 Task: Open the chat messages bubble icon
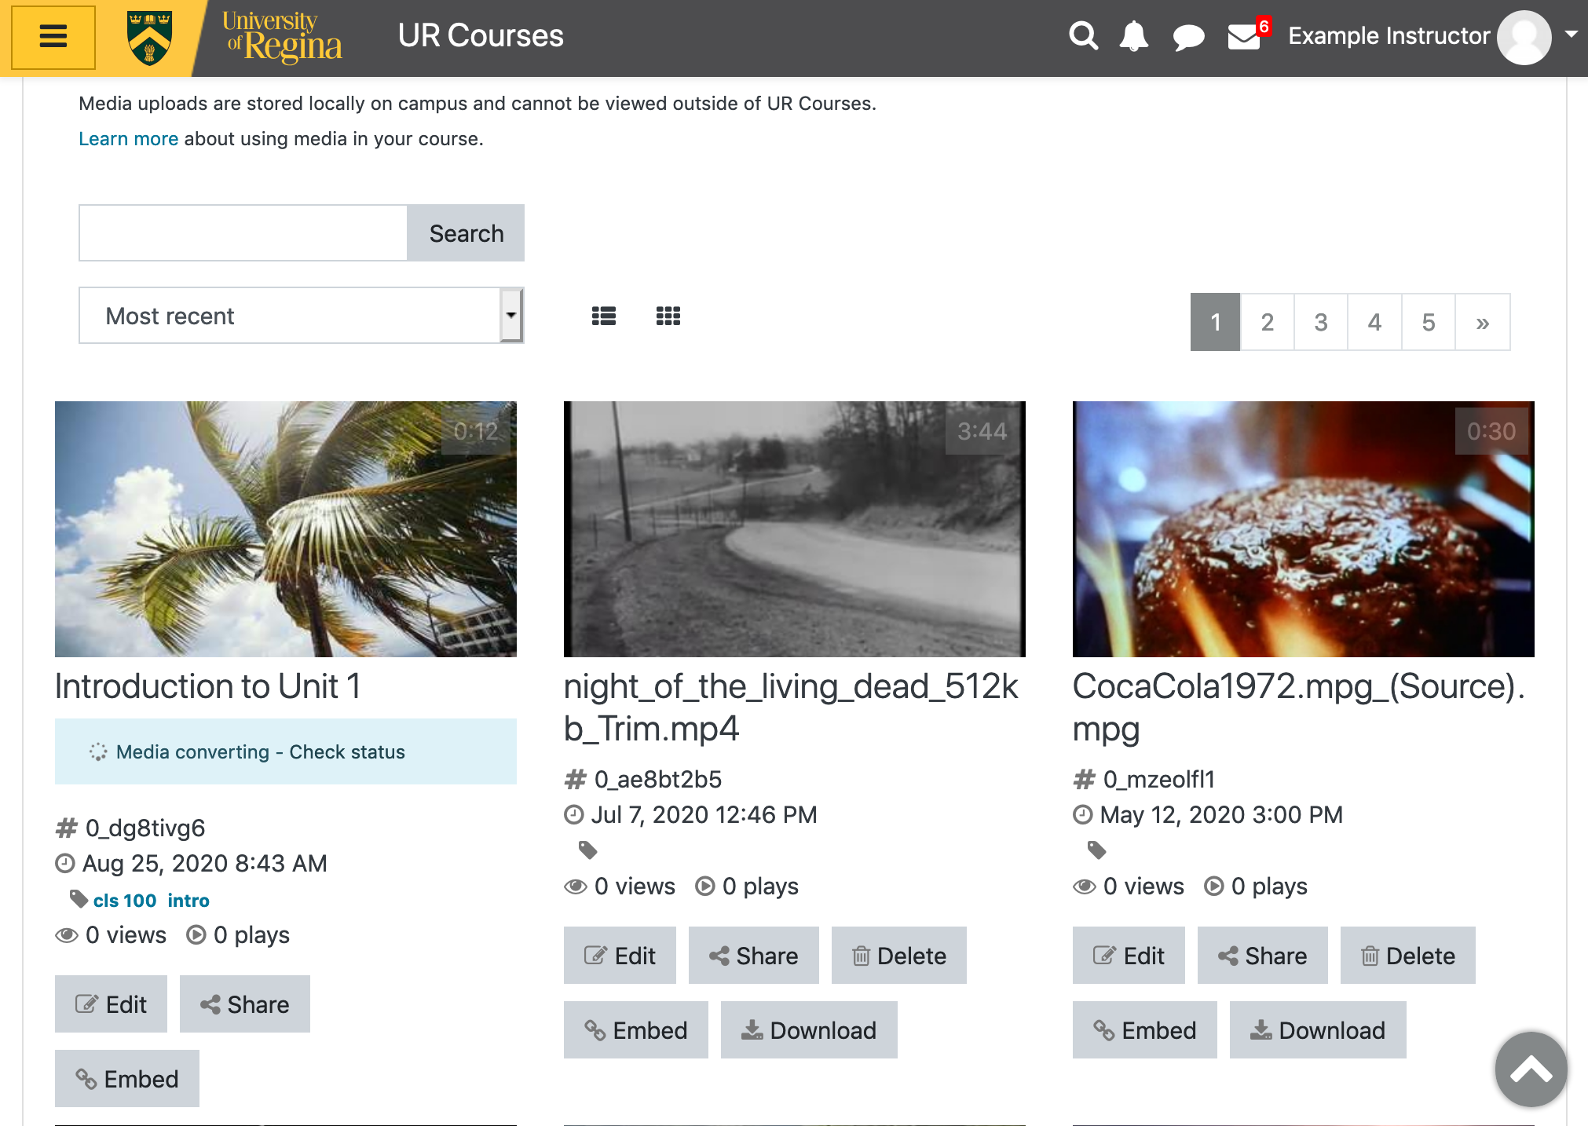(1187, 36)
